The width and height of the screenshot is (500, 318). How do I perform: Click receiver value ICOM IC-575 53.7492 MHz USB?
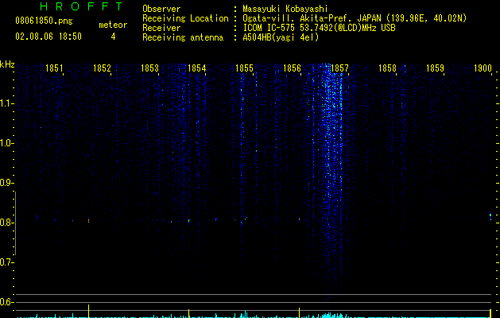(x=319, y=28)
